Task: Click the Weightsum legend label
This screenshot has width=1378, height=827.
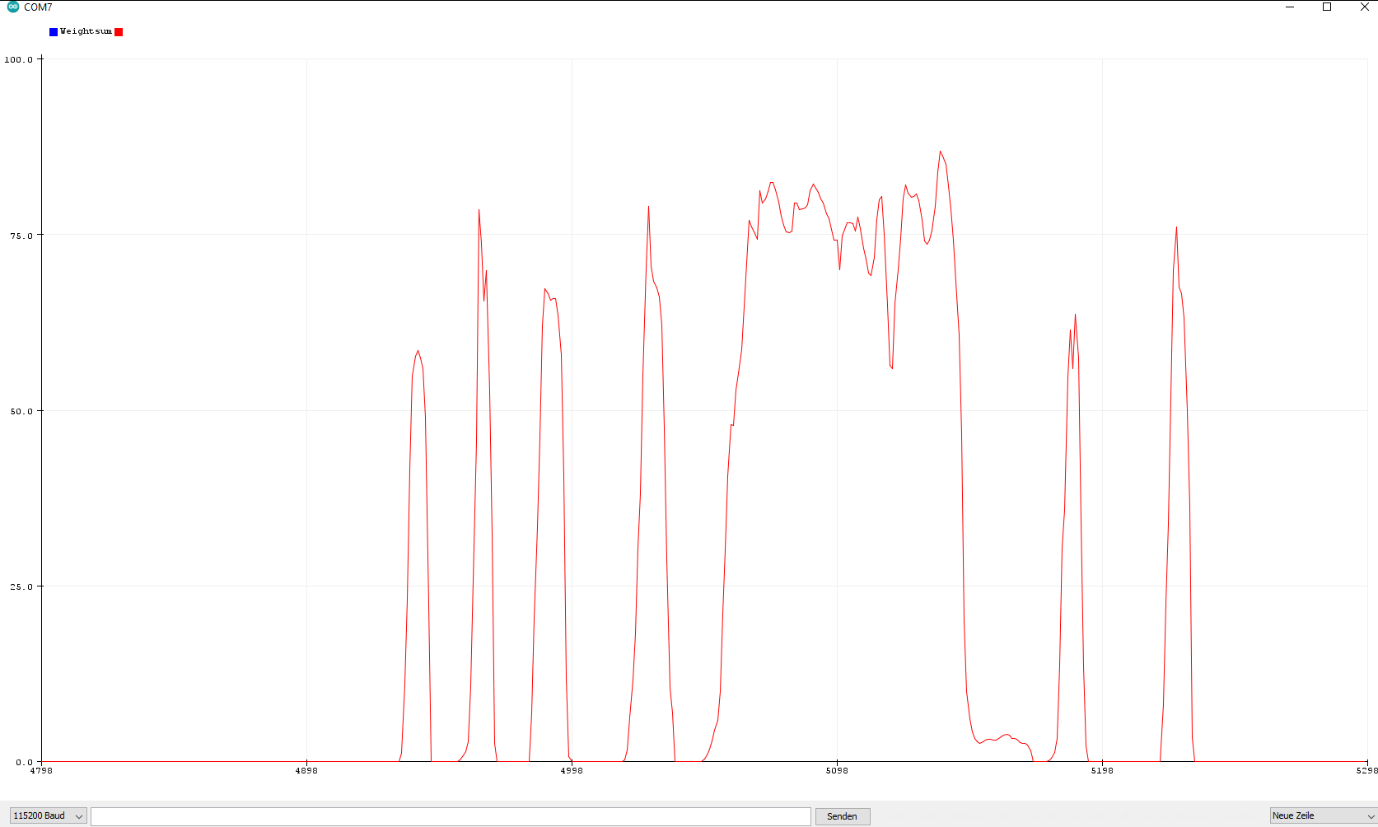Action: [x=86, y=31]
